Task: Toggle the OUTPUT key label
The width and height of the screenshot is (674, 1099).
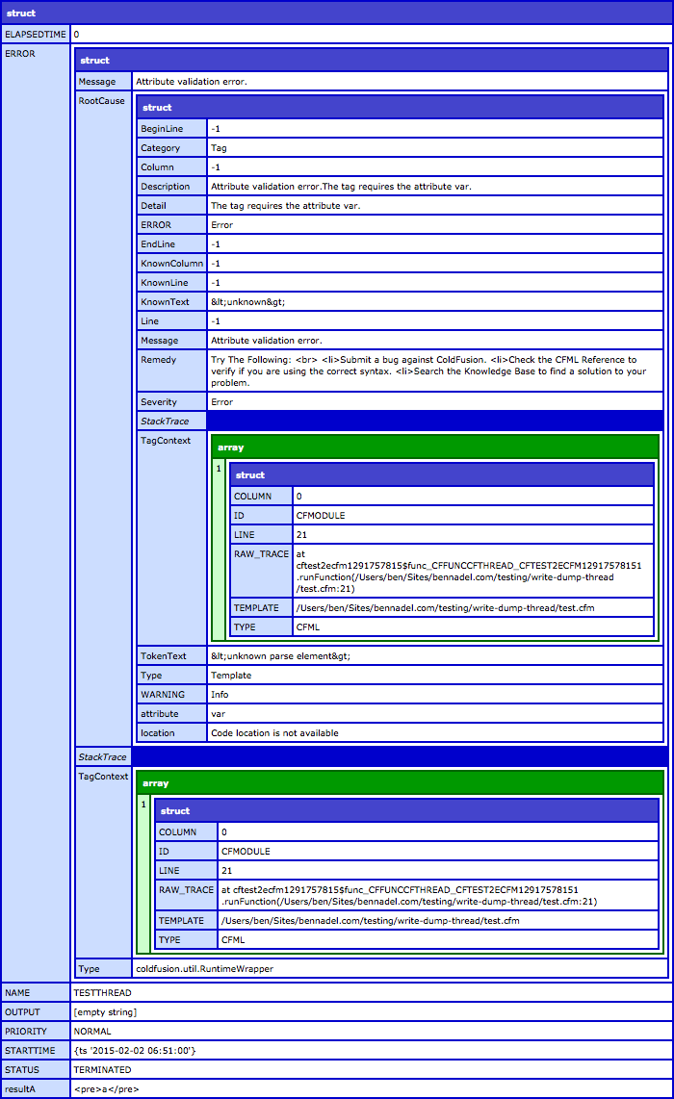Action: click(x=35, y=1012)
